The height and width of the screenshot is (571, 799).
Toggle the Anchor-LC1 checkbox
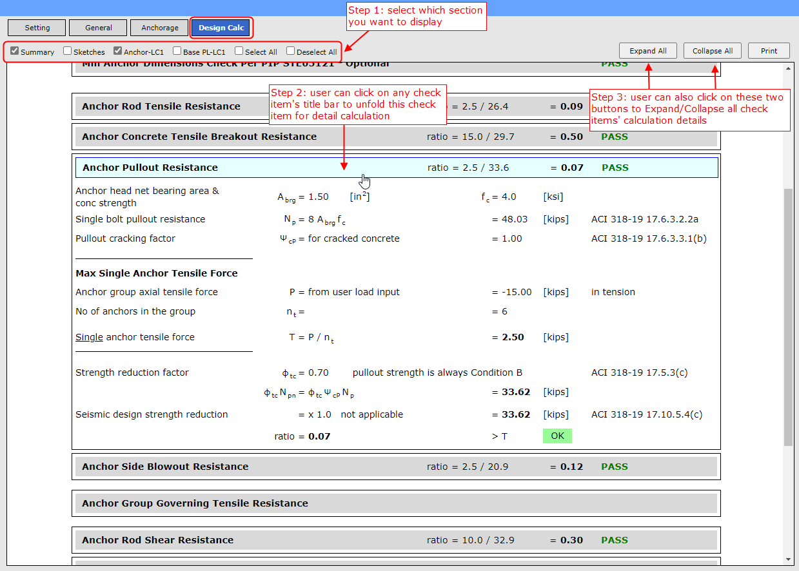pyautogui.click(x=118, y=51)
